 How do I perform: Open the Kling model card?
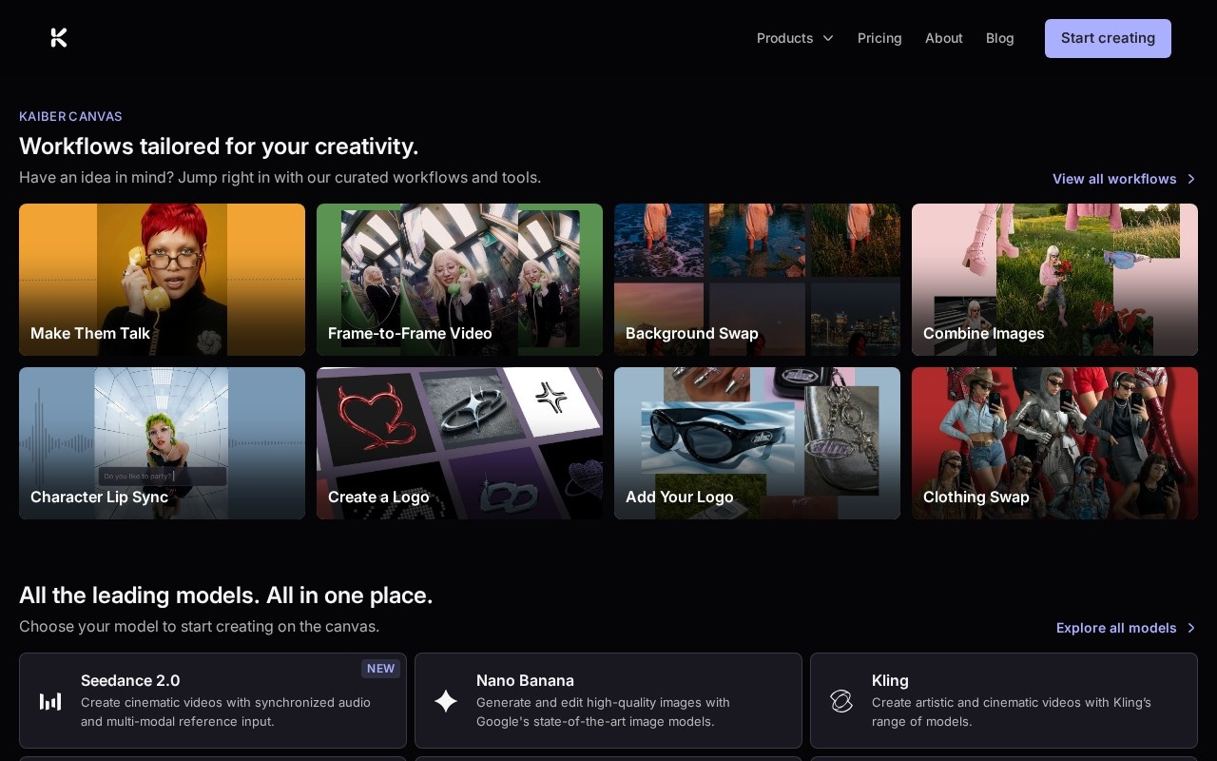tap(1004, 700)
